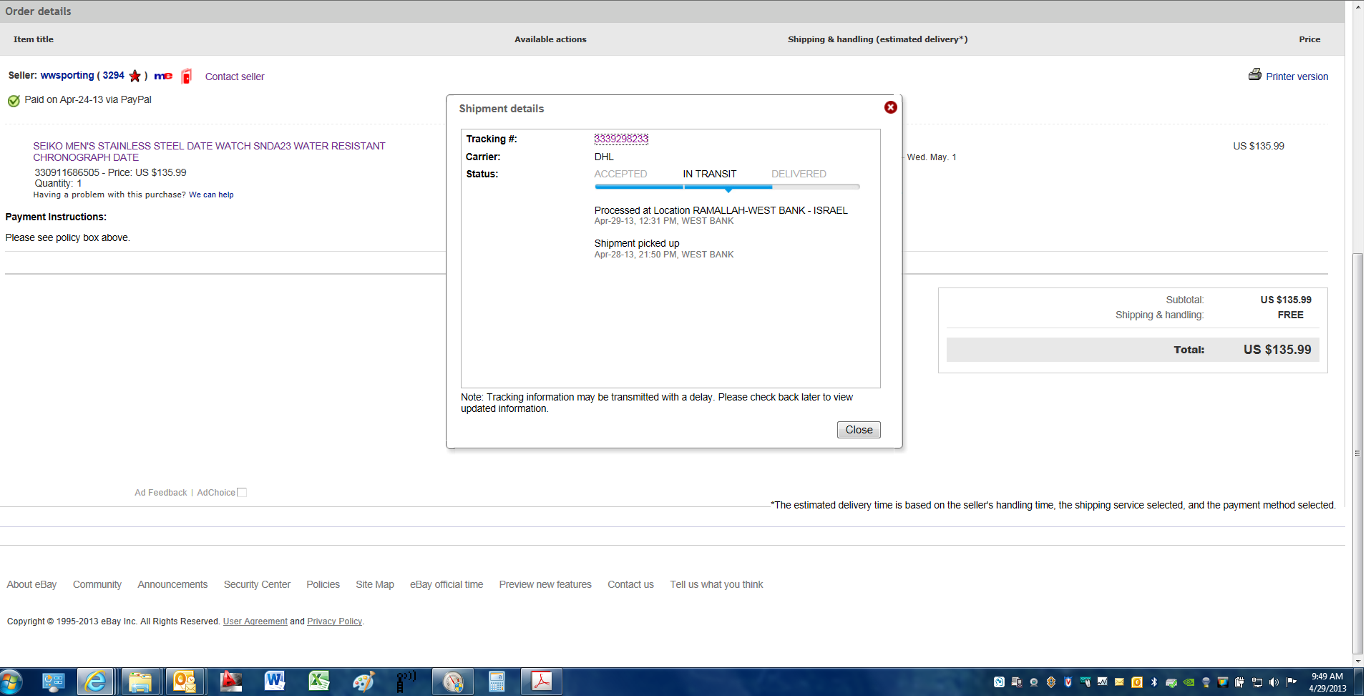
Task: Click the red star feedback icon beside seller rating
Action: (x=135, y=76)
